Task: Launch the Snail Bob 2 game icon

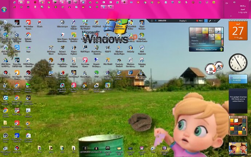Action: 108,86
